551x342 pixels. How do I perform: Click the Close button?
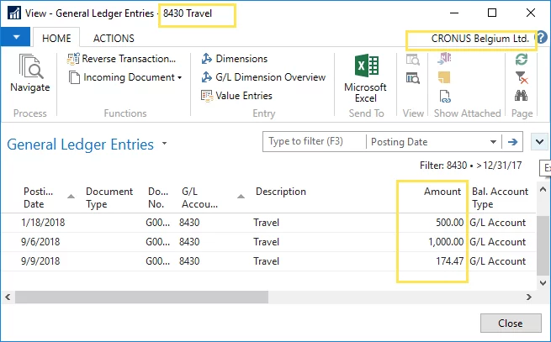(510, 324)
